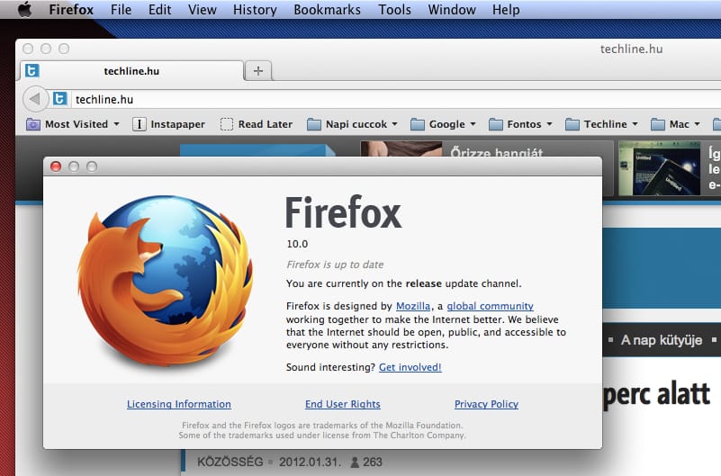Expand the Fontos bookmark folder
The image size is (721, 476).
(520, 124)
